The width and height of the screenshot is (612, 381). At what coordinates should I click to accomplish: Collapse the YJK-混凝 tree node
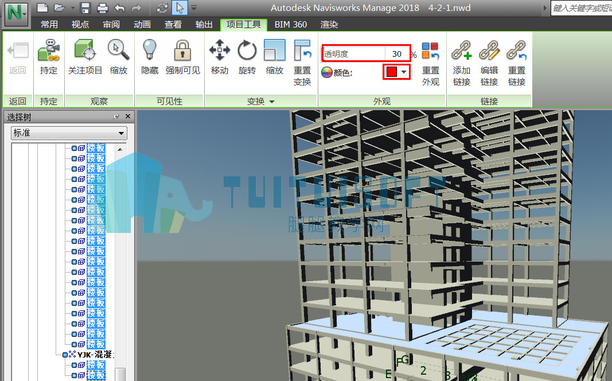coord(65,355)
